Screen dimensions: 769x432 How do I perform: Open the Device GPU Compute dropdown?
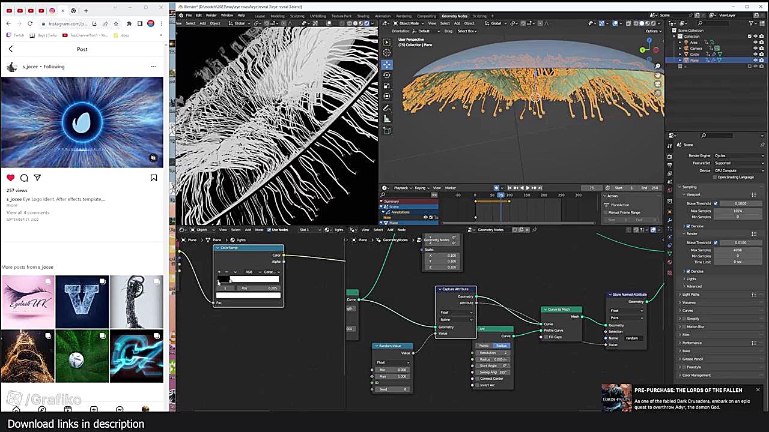click(739, 170)
